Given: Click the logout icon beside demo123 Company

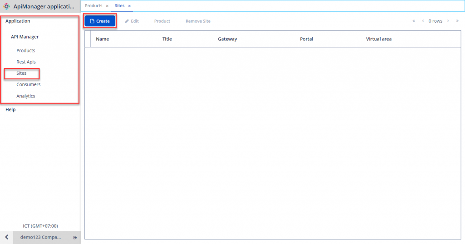Looking at the screenshot, I should click(x=75, y=237).
